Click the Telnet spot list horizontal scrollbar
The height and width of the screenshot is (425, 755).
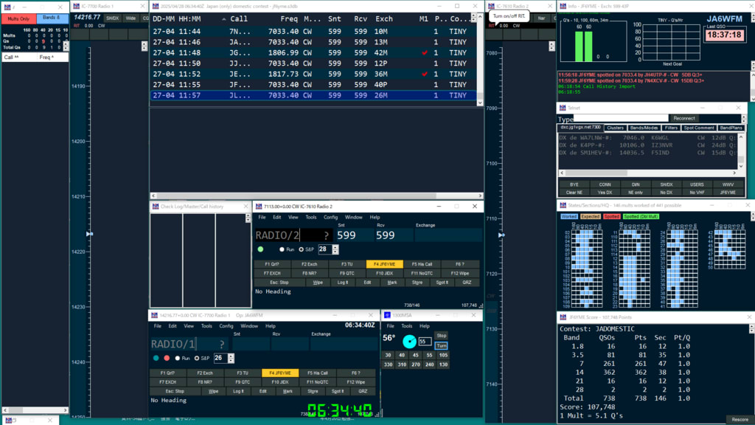click(648, 173)
